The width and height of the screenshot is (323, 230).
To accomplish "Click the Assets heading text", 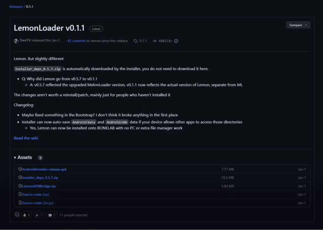I will click(25, 158).
